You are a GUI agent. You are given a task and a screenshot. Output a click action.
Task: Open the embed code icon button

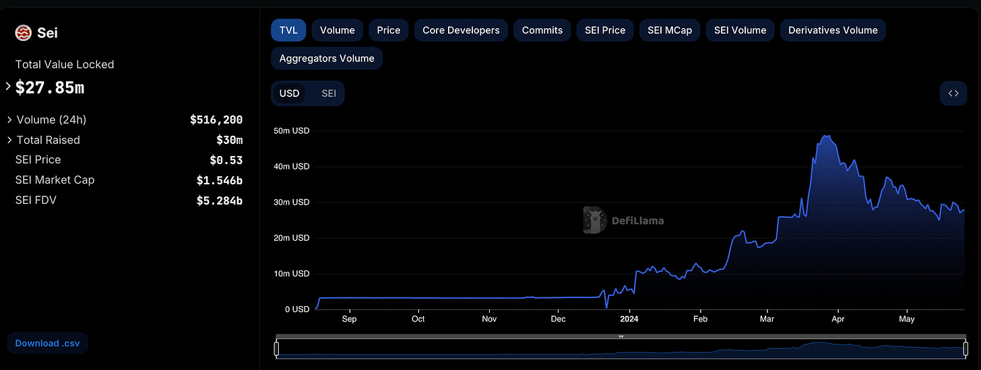coord(953,94)
